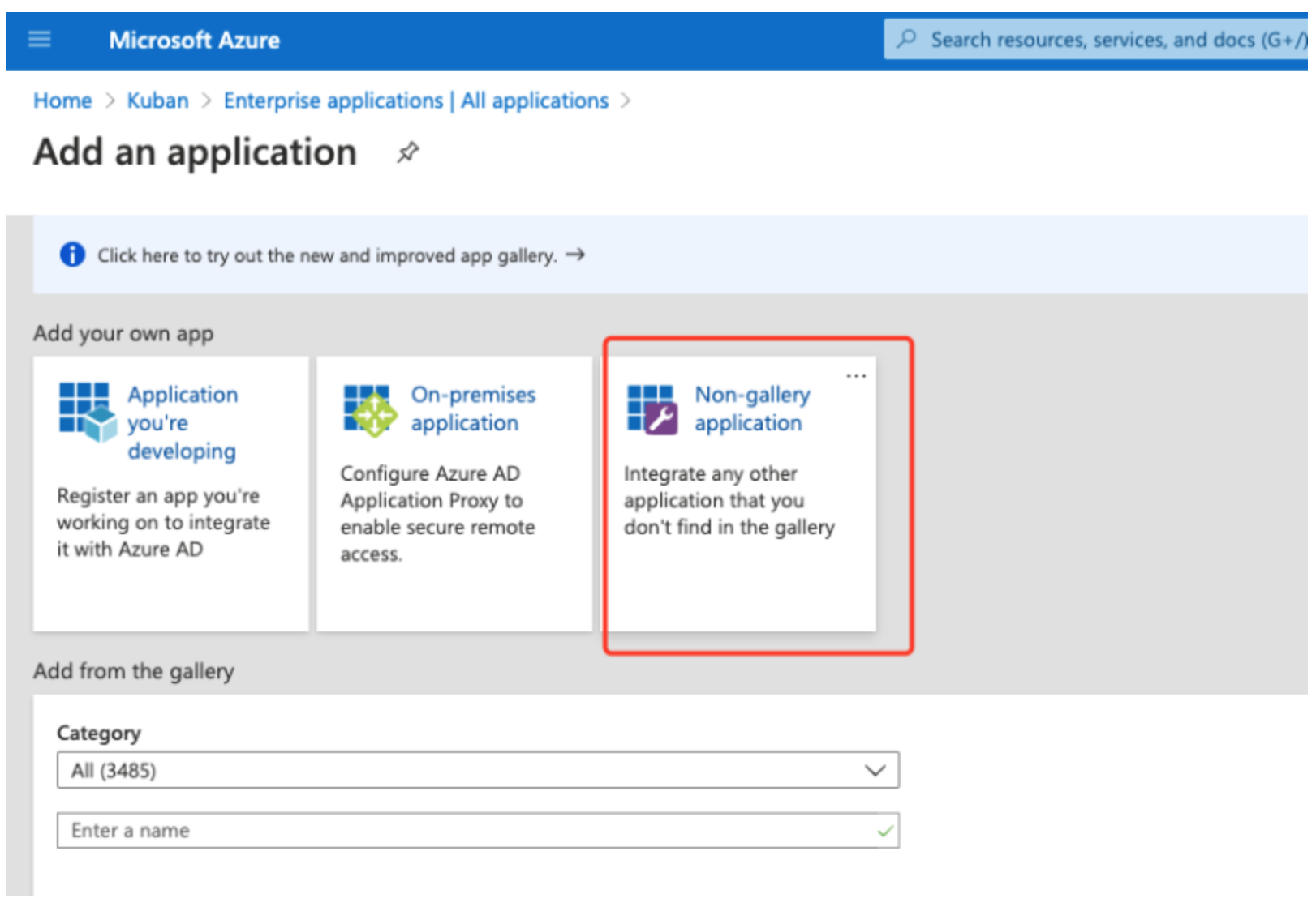This screenshot has height=924, width=1316.
Task: Select Non-gallery application title
Action: [752, 409]
